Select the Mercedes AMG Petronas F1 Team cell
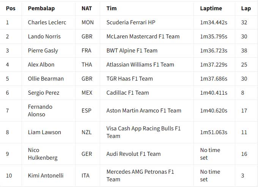This screenshot has height=187, width=258. point(140,176)
